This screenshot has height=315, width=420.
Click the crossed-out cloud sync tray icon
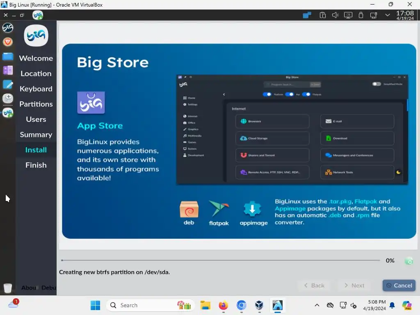[330, 305]
